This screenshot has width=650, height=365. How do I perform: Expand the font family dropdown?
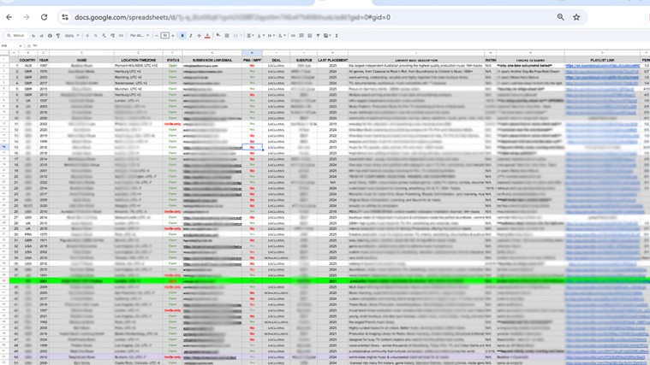pyautogui.click(x=139, y=36)
